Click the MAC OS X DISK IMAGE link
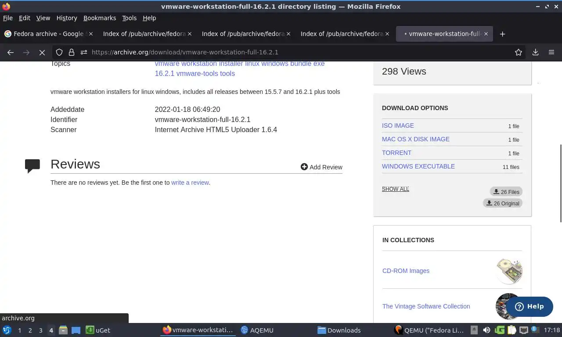The width and height of the screenshot is (562, 337). point(416,139)
